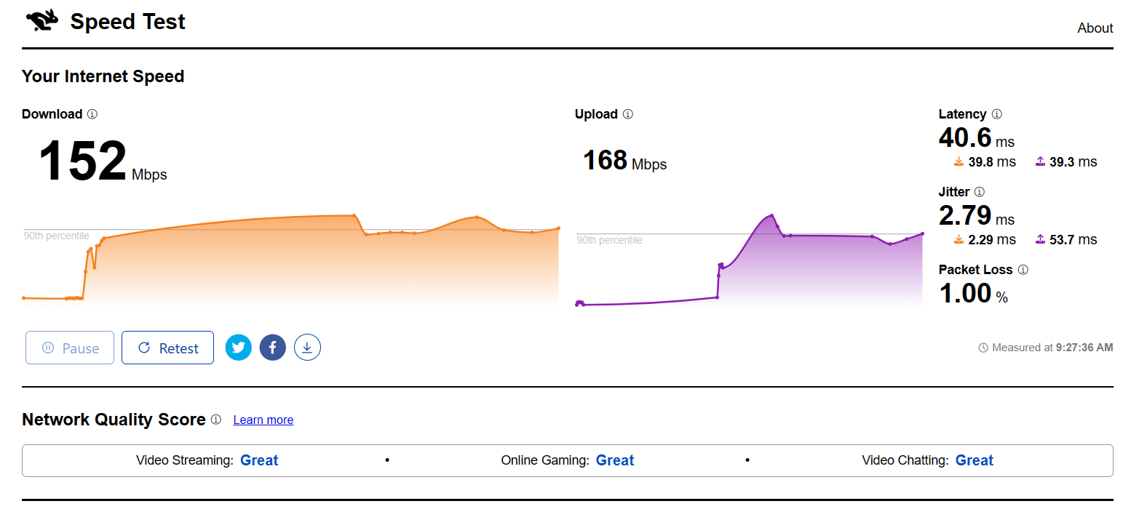Click the Packet Loss info icon
Screen dimensions: 1123x509
[x=1023, y=270]
